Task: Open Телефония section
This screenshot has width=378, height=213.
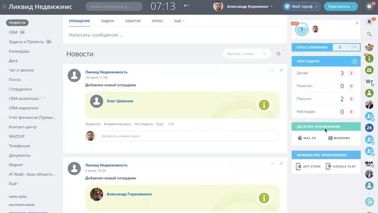Action: pyautogui.click(x=19, y=146)
